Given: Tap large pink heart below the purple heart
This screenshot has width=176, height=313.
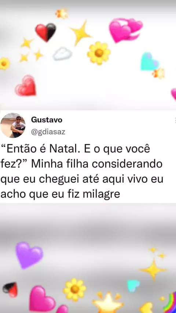Looking at the screenshot, I should [x=42, y=299].
